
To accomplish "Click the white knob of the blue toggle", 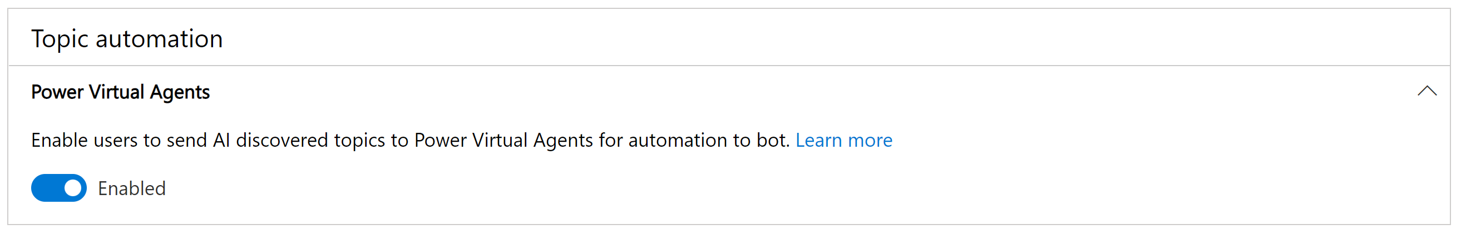I will pos(72,188).
